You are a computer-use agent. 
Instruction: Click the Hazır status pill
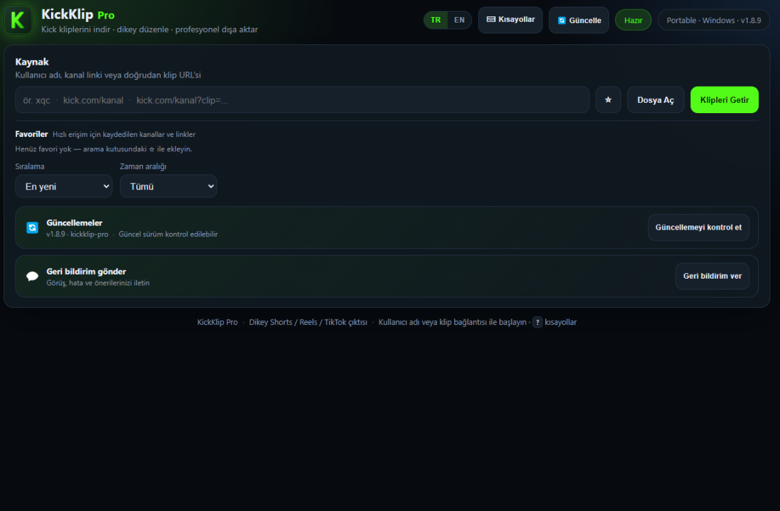click(634, 20)
